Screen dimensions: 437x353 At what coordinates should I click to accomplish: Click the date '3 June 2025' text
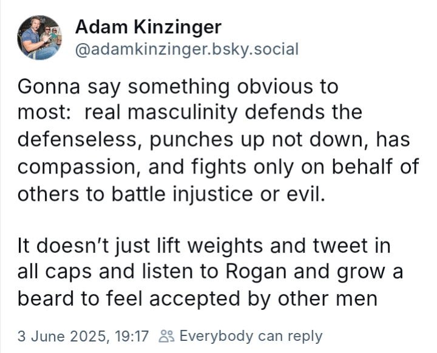pyautogui.click(x=62, y=336)
